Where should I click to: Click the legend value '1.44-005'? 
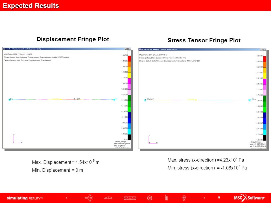[x=124, y=61]
